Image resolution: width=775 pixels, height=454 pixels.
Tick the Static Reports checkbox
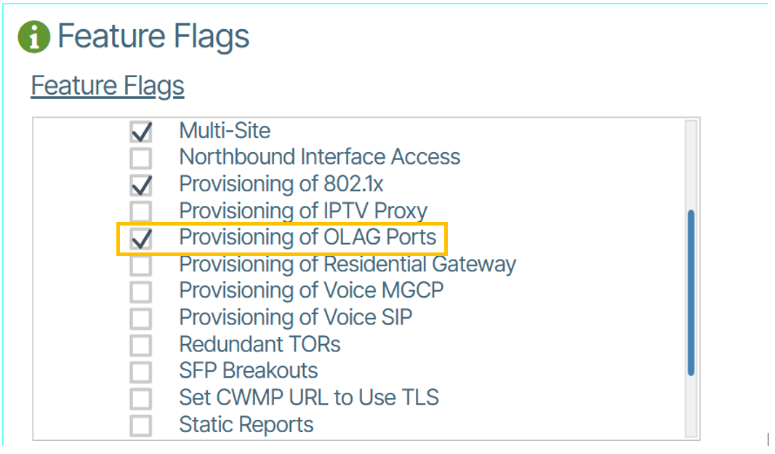(141, 426)
